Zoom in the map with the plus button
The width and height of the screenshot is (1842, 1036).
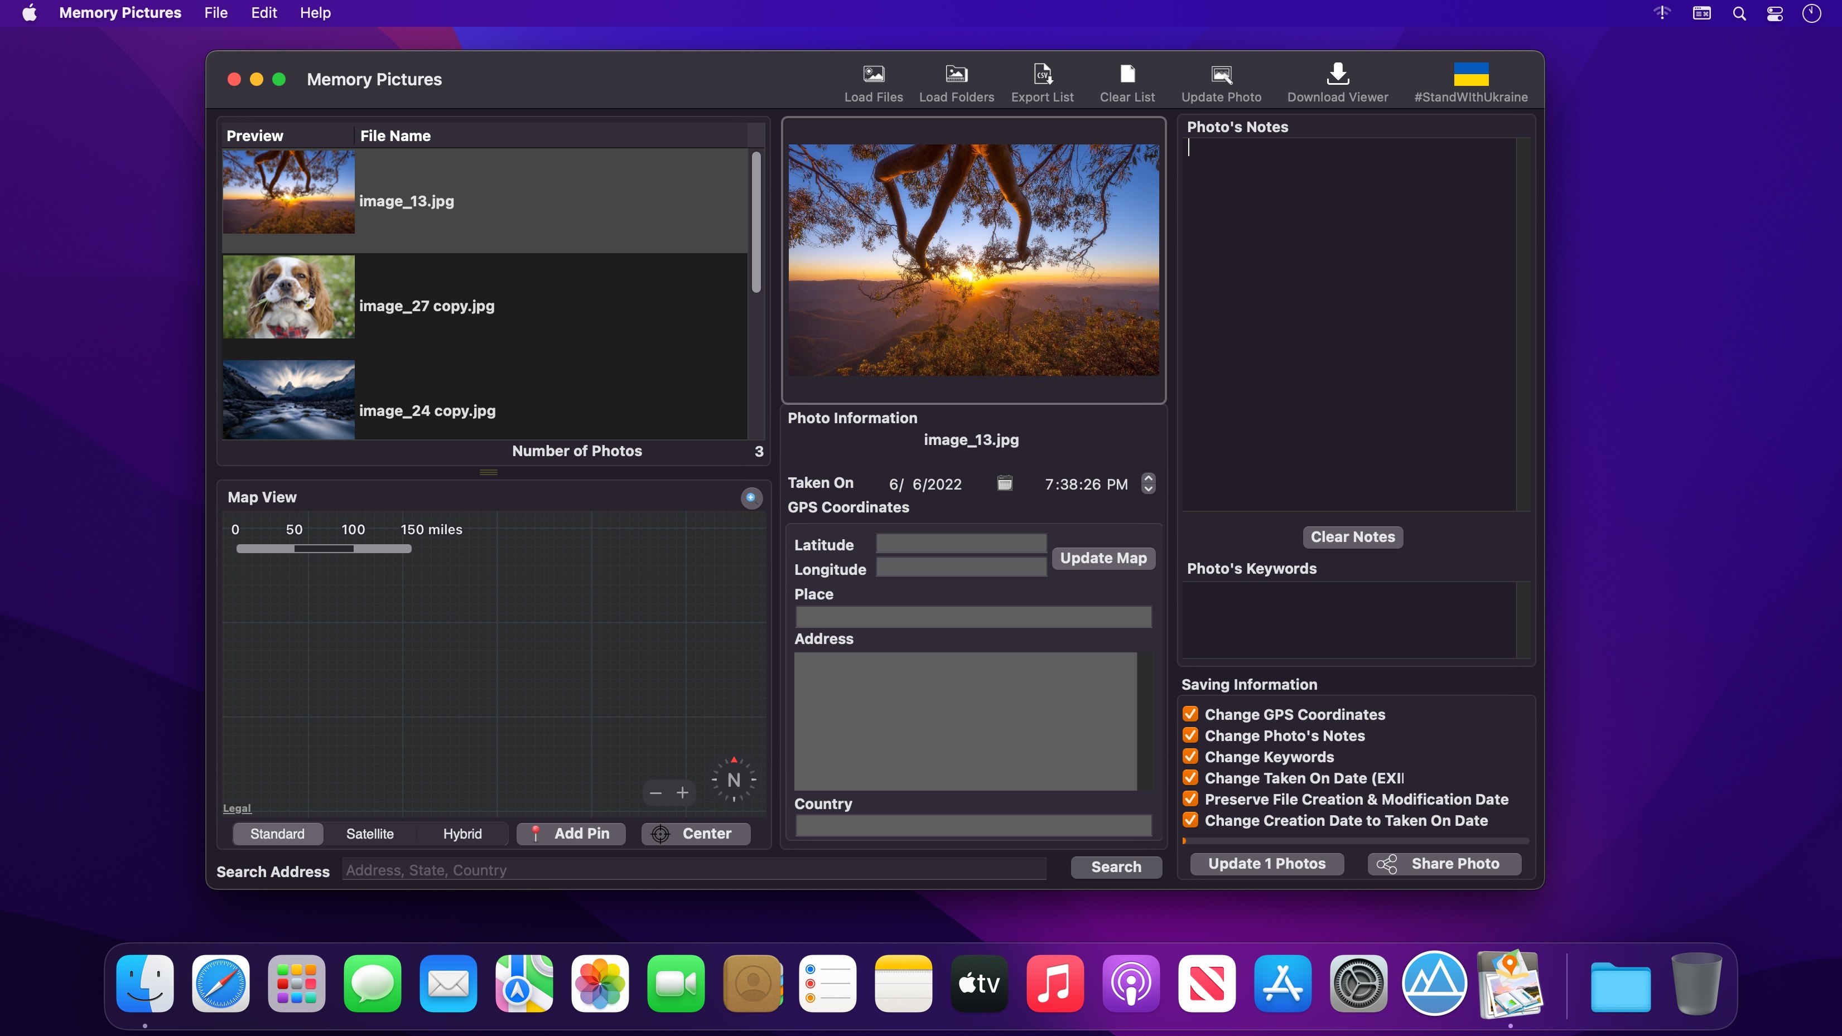click(x=683, y=793)
